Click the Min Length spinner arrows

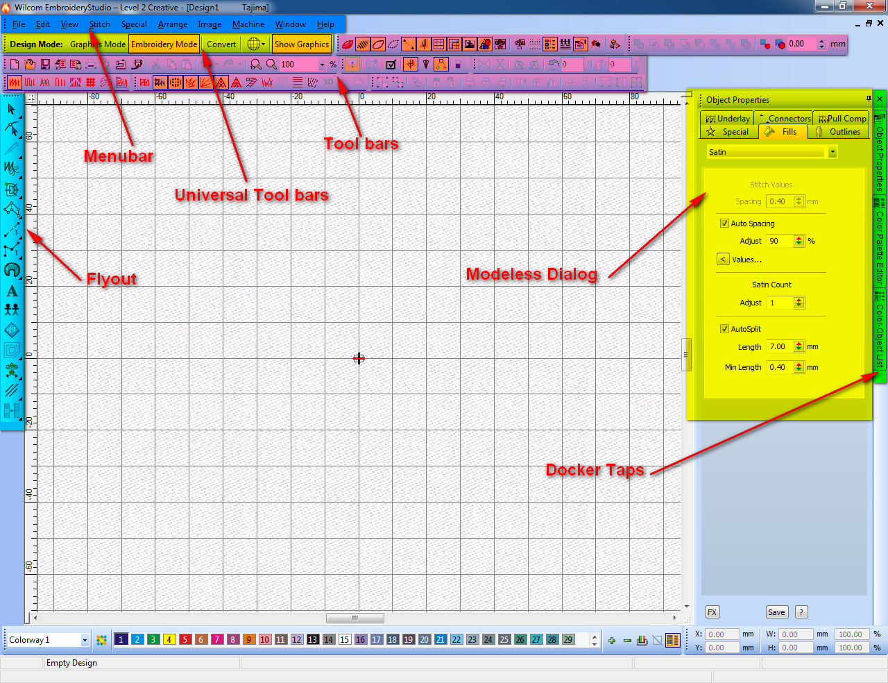tap(799, 367)
